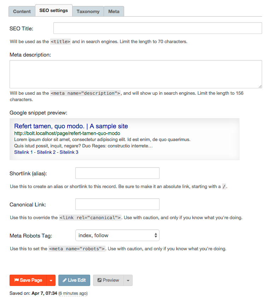Click the up-down arrows on Meta Robots select

(156, 235)
